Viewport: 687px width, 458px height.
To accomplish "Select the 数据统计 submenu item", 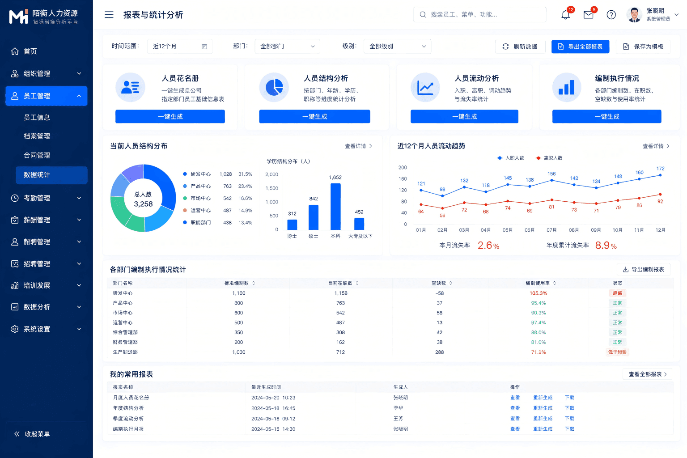I will tap(52, 175).
